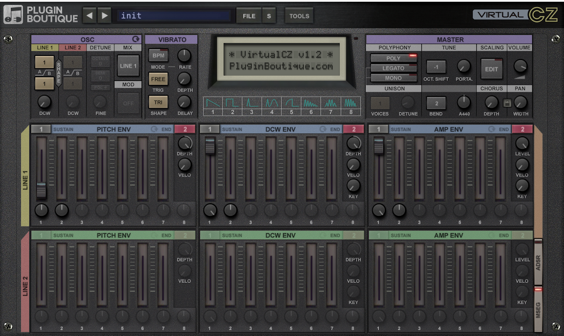Switch envelopes to ADSR mode

tap(538, 262)
